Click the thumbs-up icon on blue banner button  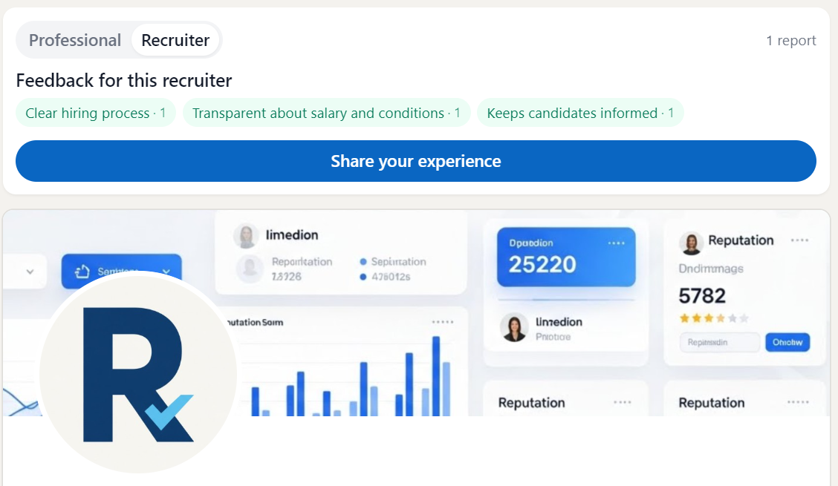(82, 272)
